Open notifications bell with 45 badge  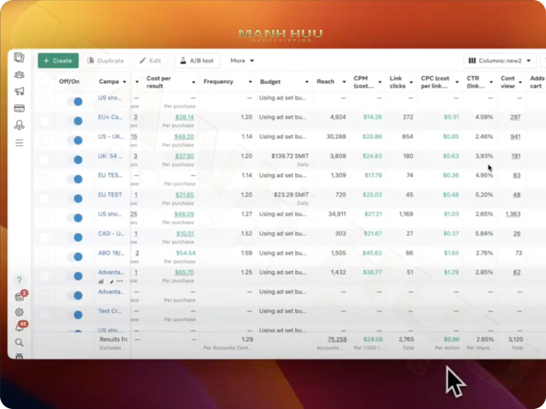point(20,327)
